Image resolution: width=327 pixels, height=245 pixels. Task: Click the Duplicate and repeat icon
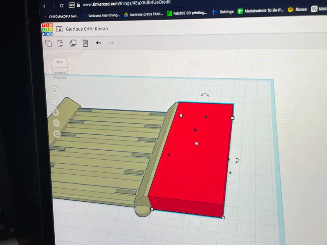click(x=73, y=43)
